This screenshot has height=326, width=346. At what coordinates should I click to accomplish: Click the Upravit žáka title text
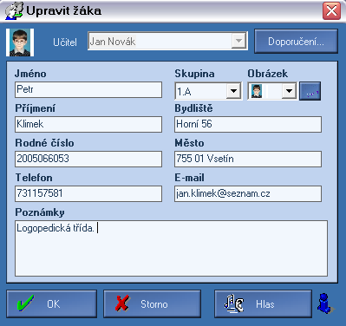click(x=64, y=10)
